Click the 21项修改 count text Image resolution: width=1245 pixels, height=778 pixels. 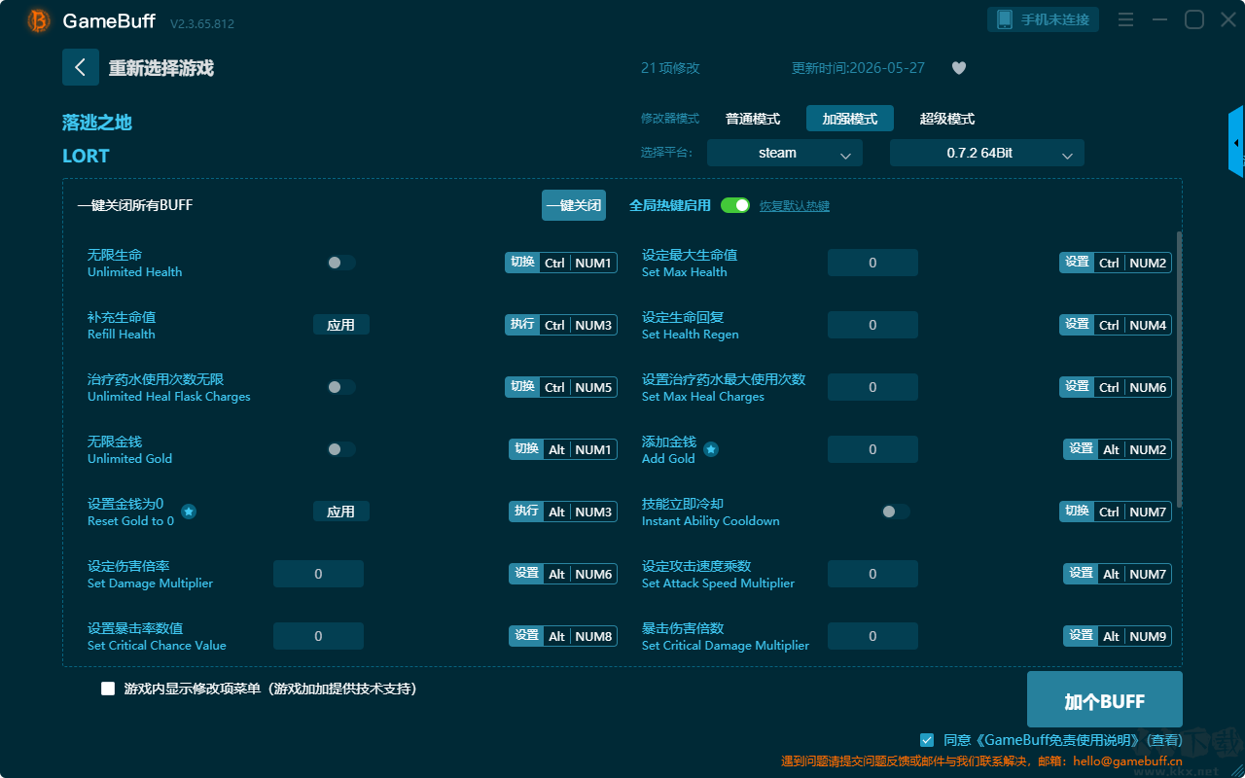[670, 68]
